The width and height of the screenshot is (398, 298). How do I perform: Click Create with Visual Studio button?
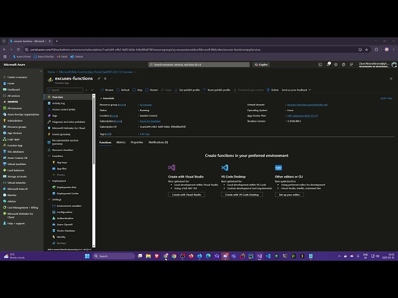pyautogui.click(x=187, y=194)
